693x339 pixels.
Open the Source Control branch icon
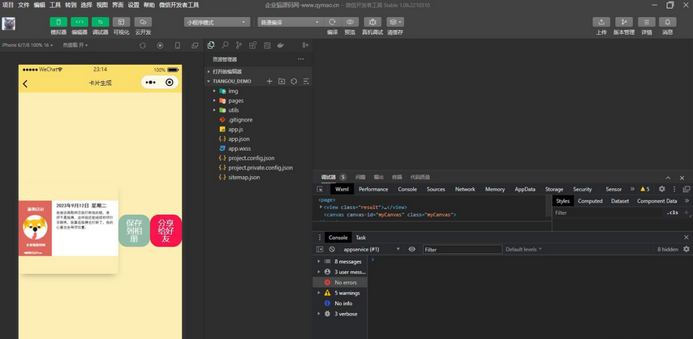pyautogui.click(x=239, y=45)
